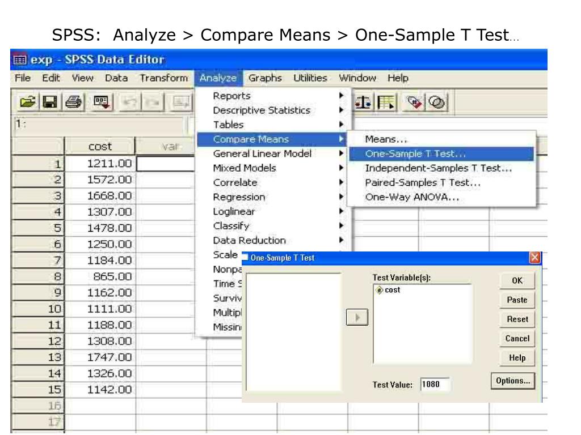Open the Graphs menu
Screen dimensions: 581x435
tap(265, 78)
